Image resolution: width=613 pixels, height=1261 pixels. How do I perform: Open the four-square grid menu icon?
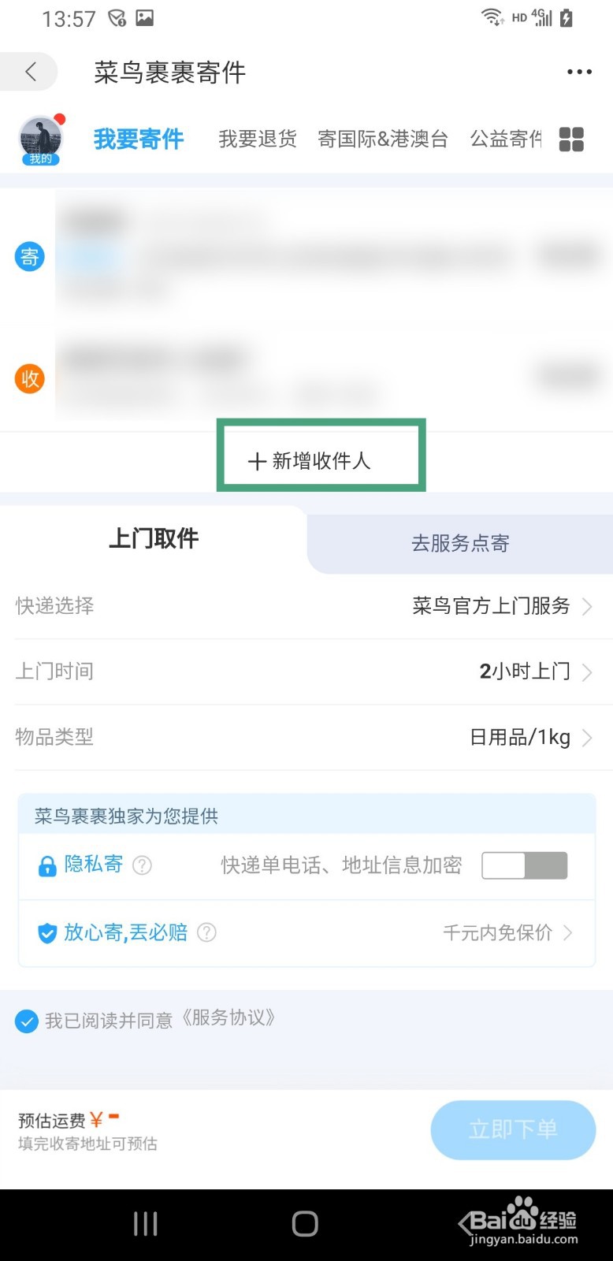point(571,139)
